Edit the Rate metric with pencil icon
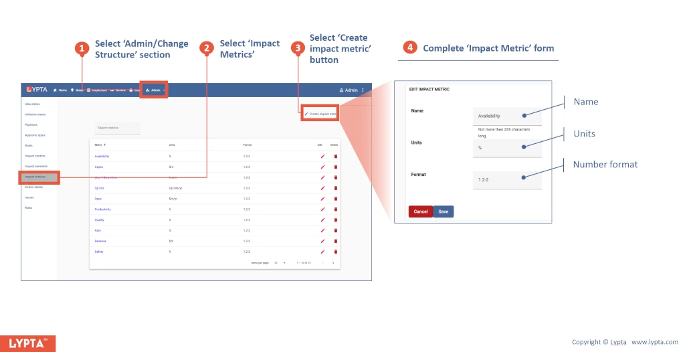The image size is (685, 352). click(x=323, y=230)
